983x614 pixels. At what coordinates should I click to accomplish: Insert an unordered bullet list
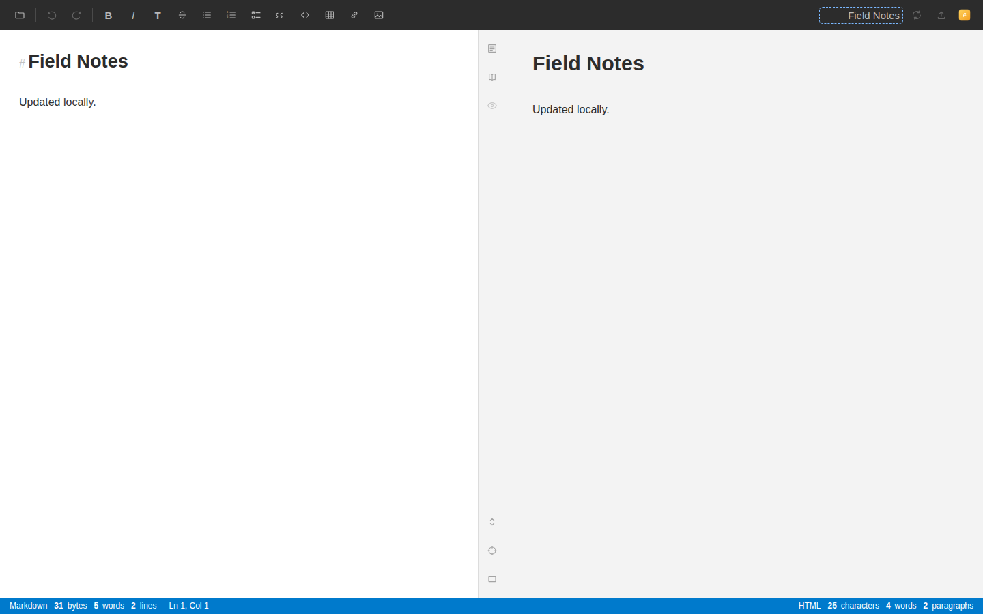tap(207, 15)
